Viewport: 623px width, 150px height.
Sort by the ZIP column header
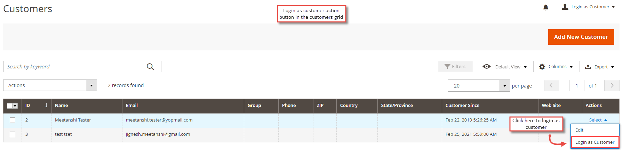[x=325, y=106]
